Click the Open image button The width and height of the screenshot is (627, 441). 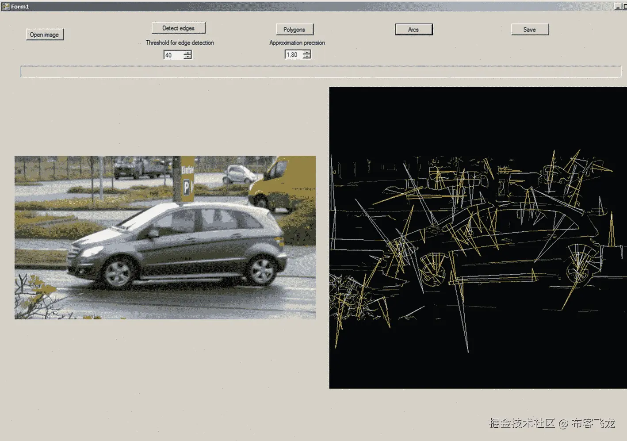(x=44, y=34)
